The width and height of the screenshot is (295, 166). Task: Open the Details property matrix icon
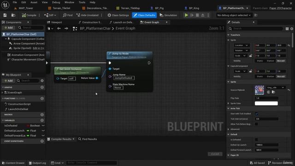287,29
